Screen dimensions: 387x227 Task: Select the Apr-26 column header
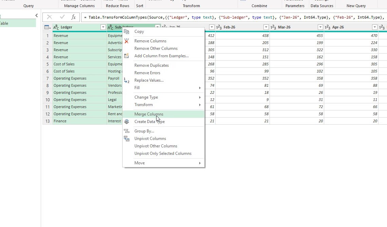click(351, 27)
